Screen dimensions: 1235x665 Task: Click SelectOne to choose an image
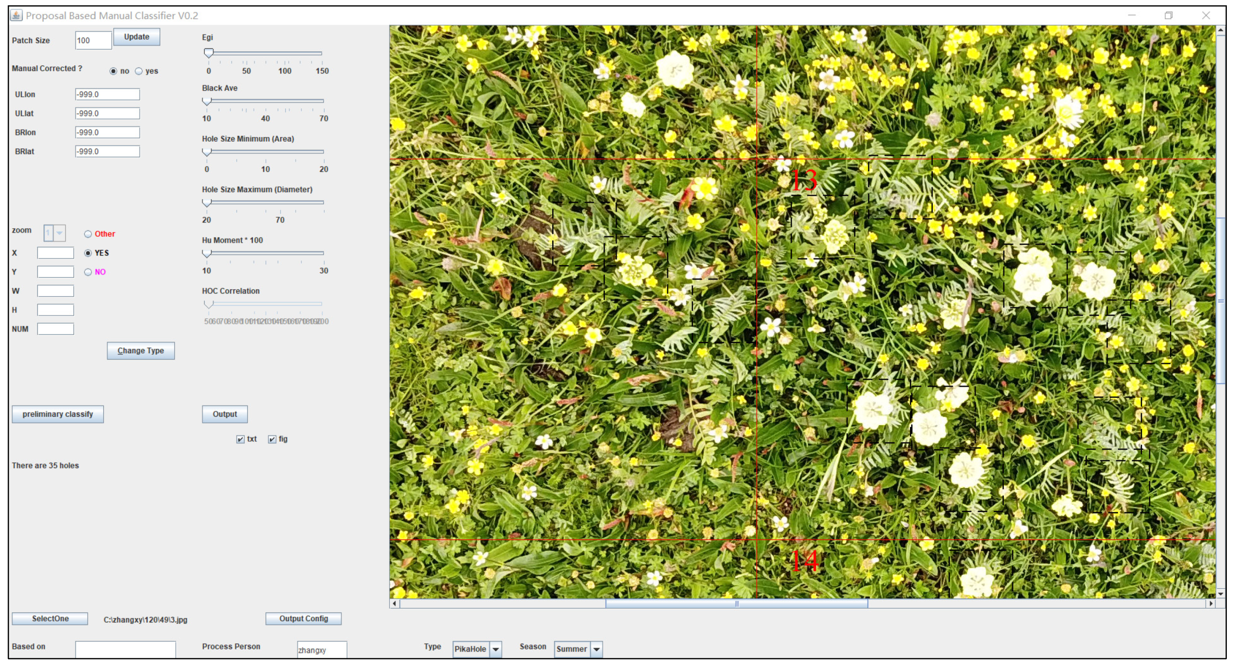50,618
